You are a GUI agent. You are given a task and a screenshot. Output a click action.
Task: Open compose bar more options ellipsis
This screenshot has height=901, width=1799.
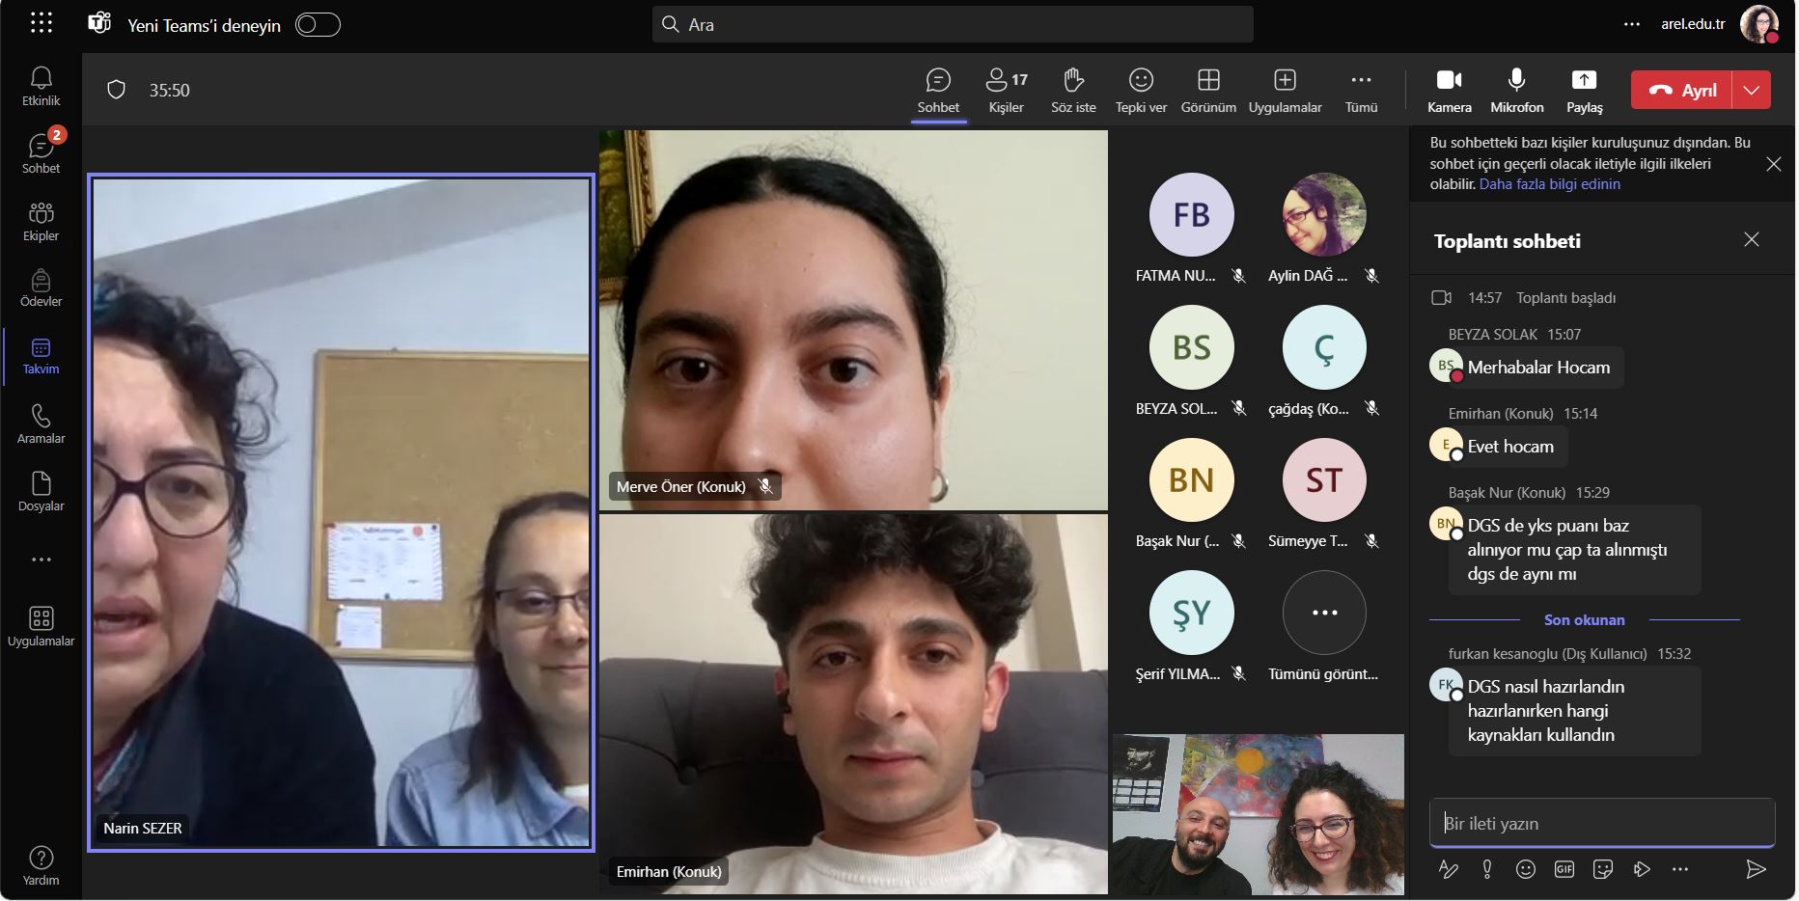click(x=1680, y=869)
